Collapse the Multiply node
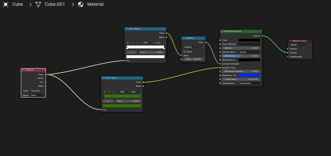Screen dimensions: 331x156 (x=184, y=38)
